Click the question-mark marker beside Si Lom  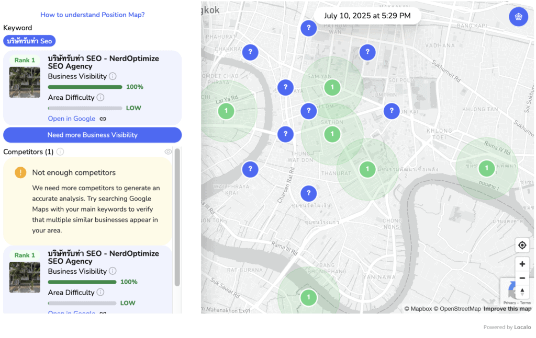click(x=308, y=111)
